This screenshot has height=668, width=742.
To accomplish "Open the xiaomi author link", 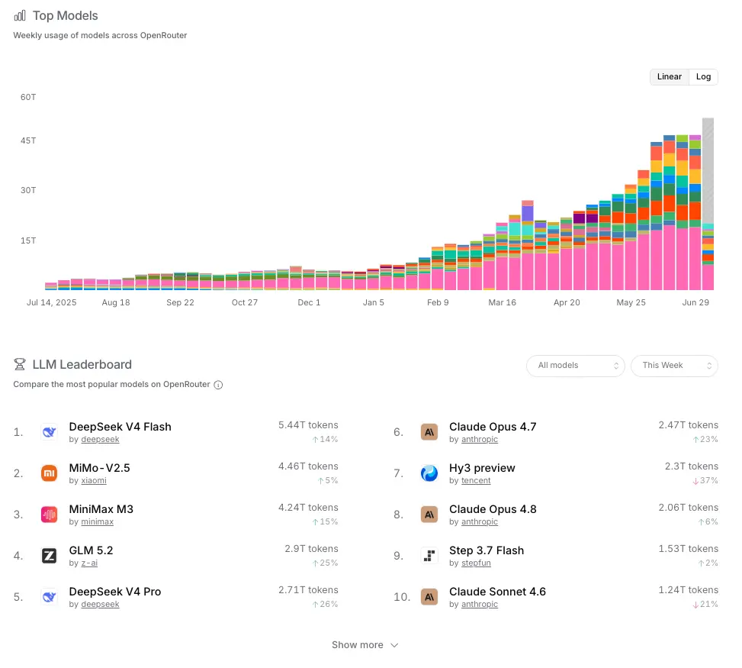I will pos(94,480).
